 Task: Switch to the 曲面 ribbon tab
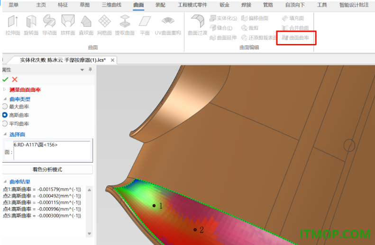pyautogui.click(x=138, y=5)
